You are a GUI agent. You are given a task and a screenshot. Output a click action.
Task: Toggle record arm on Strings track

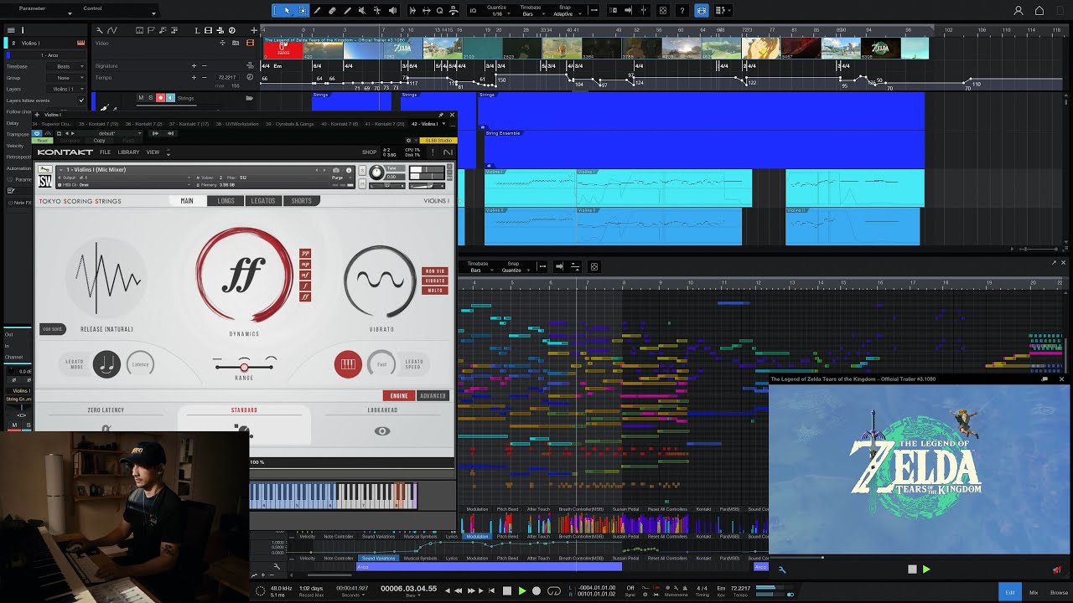[x=160, y=98]
